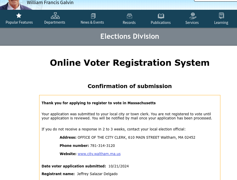Click the Online Voter Registration System heading
Viewport: 237px width, 180px height.
(130, 63)
